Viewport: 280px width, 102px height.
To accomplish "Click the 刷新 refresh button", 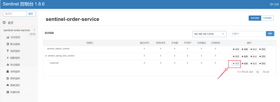I will pyautogui.click(x=270, y=34).
